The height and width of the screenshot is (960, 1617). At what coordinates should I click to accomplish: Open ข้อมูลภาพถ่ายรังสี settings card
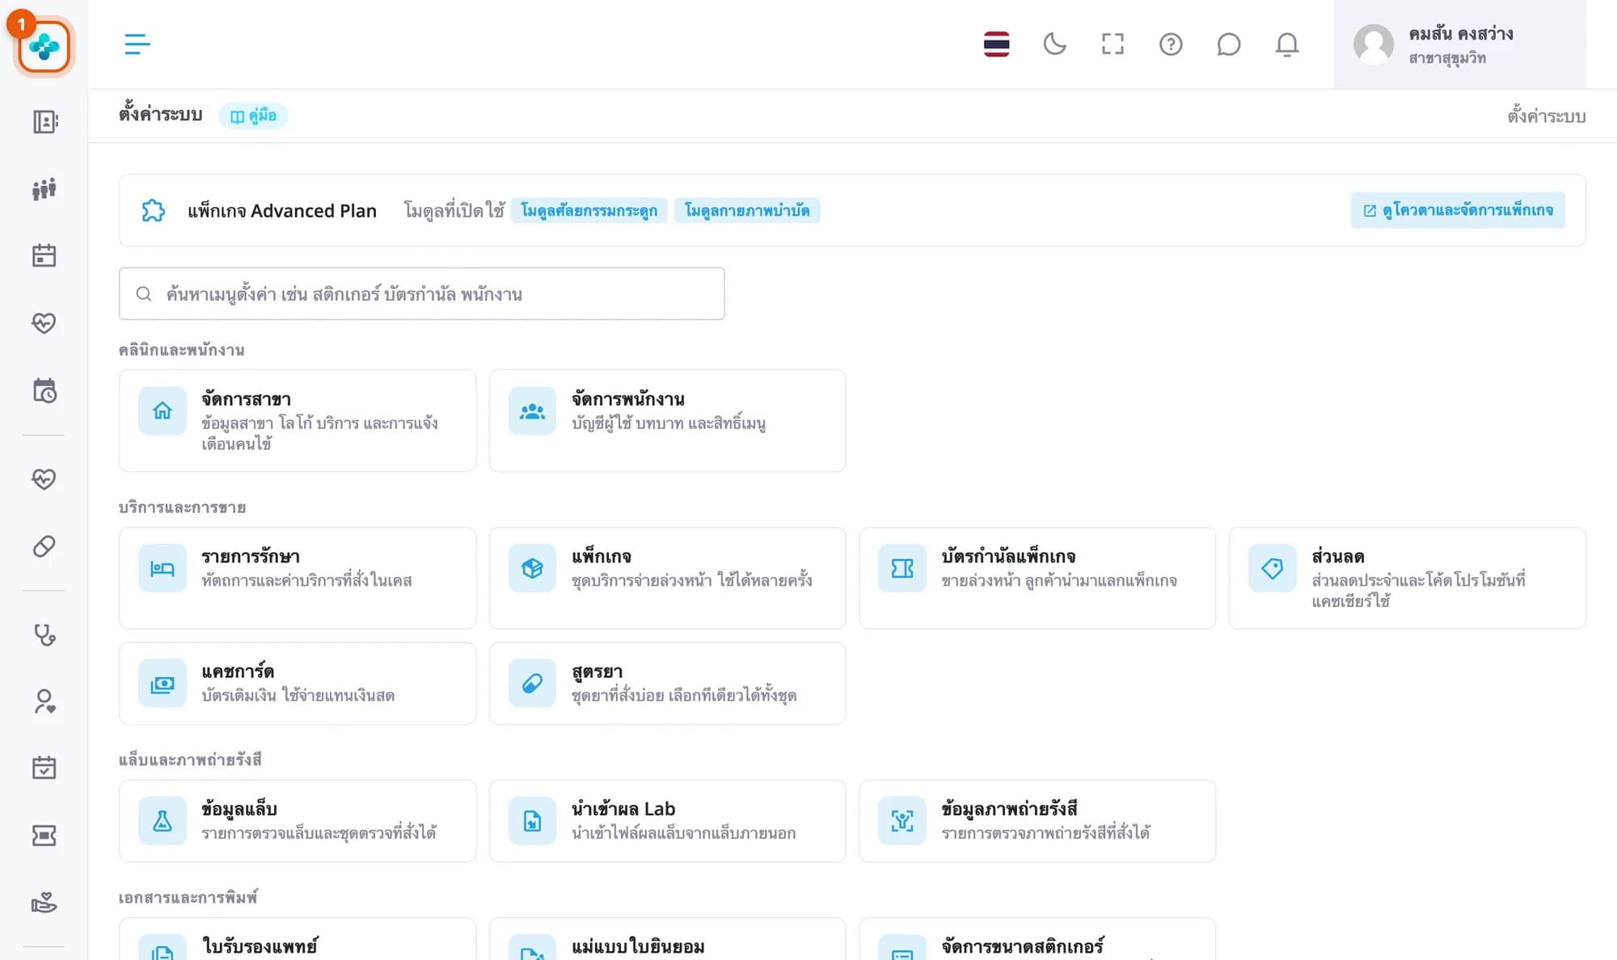click(x=1037, y=820)
